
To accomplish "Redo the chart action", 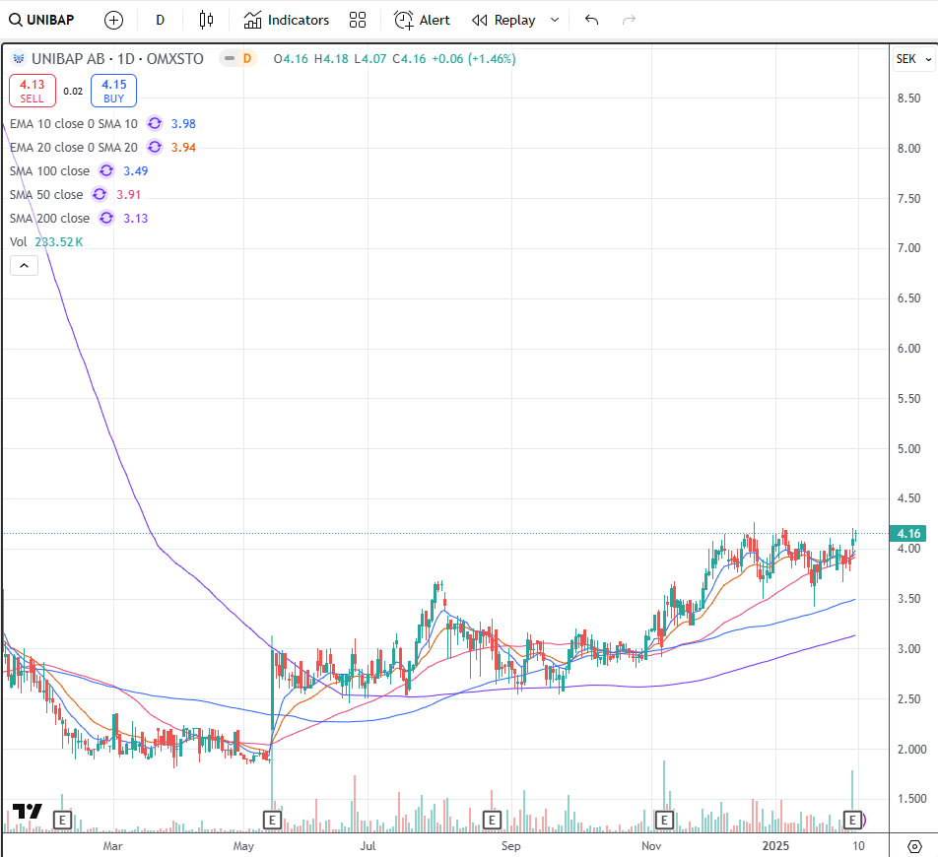I will click(629, 20).
